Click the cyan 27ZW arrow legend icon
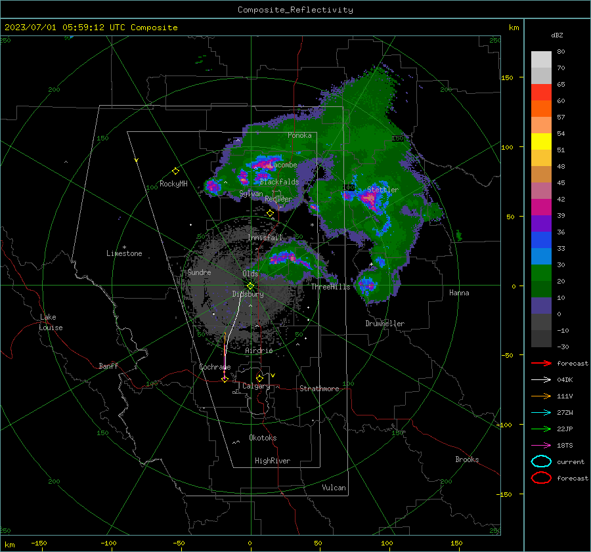The width and height of the screenshot is (591, 552). click(x=541, y=413)
